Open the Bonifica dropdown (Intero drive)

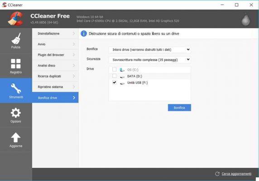(150, 50)
